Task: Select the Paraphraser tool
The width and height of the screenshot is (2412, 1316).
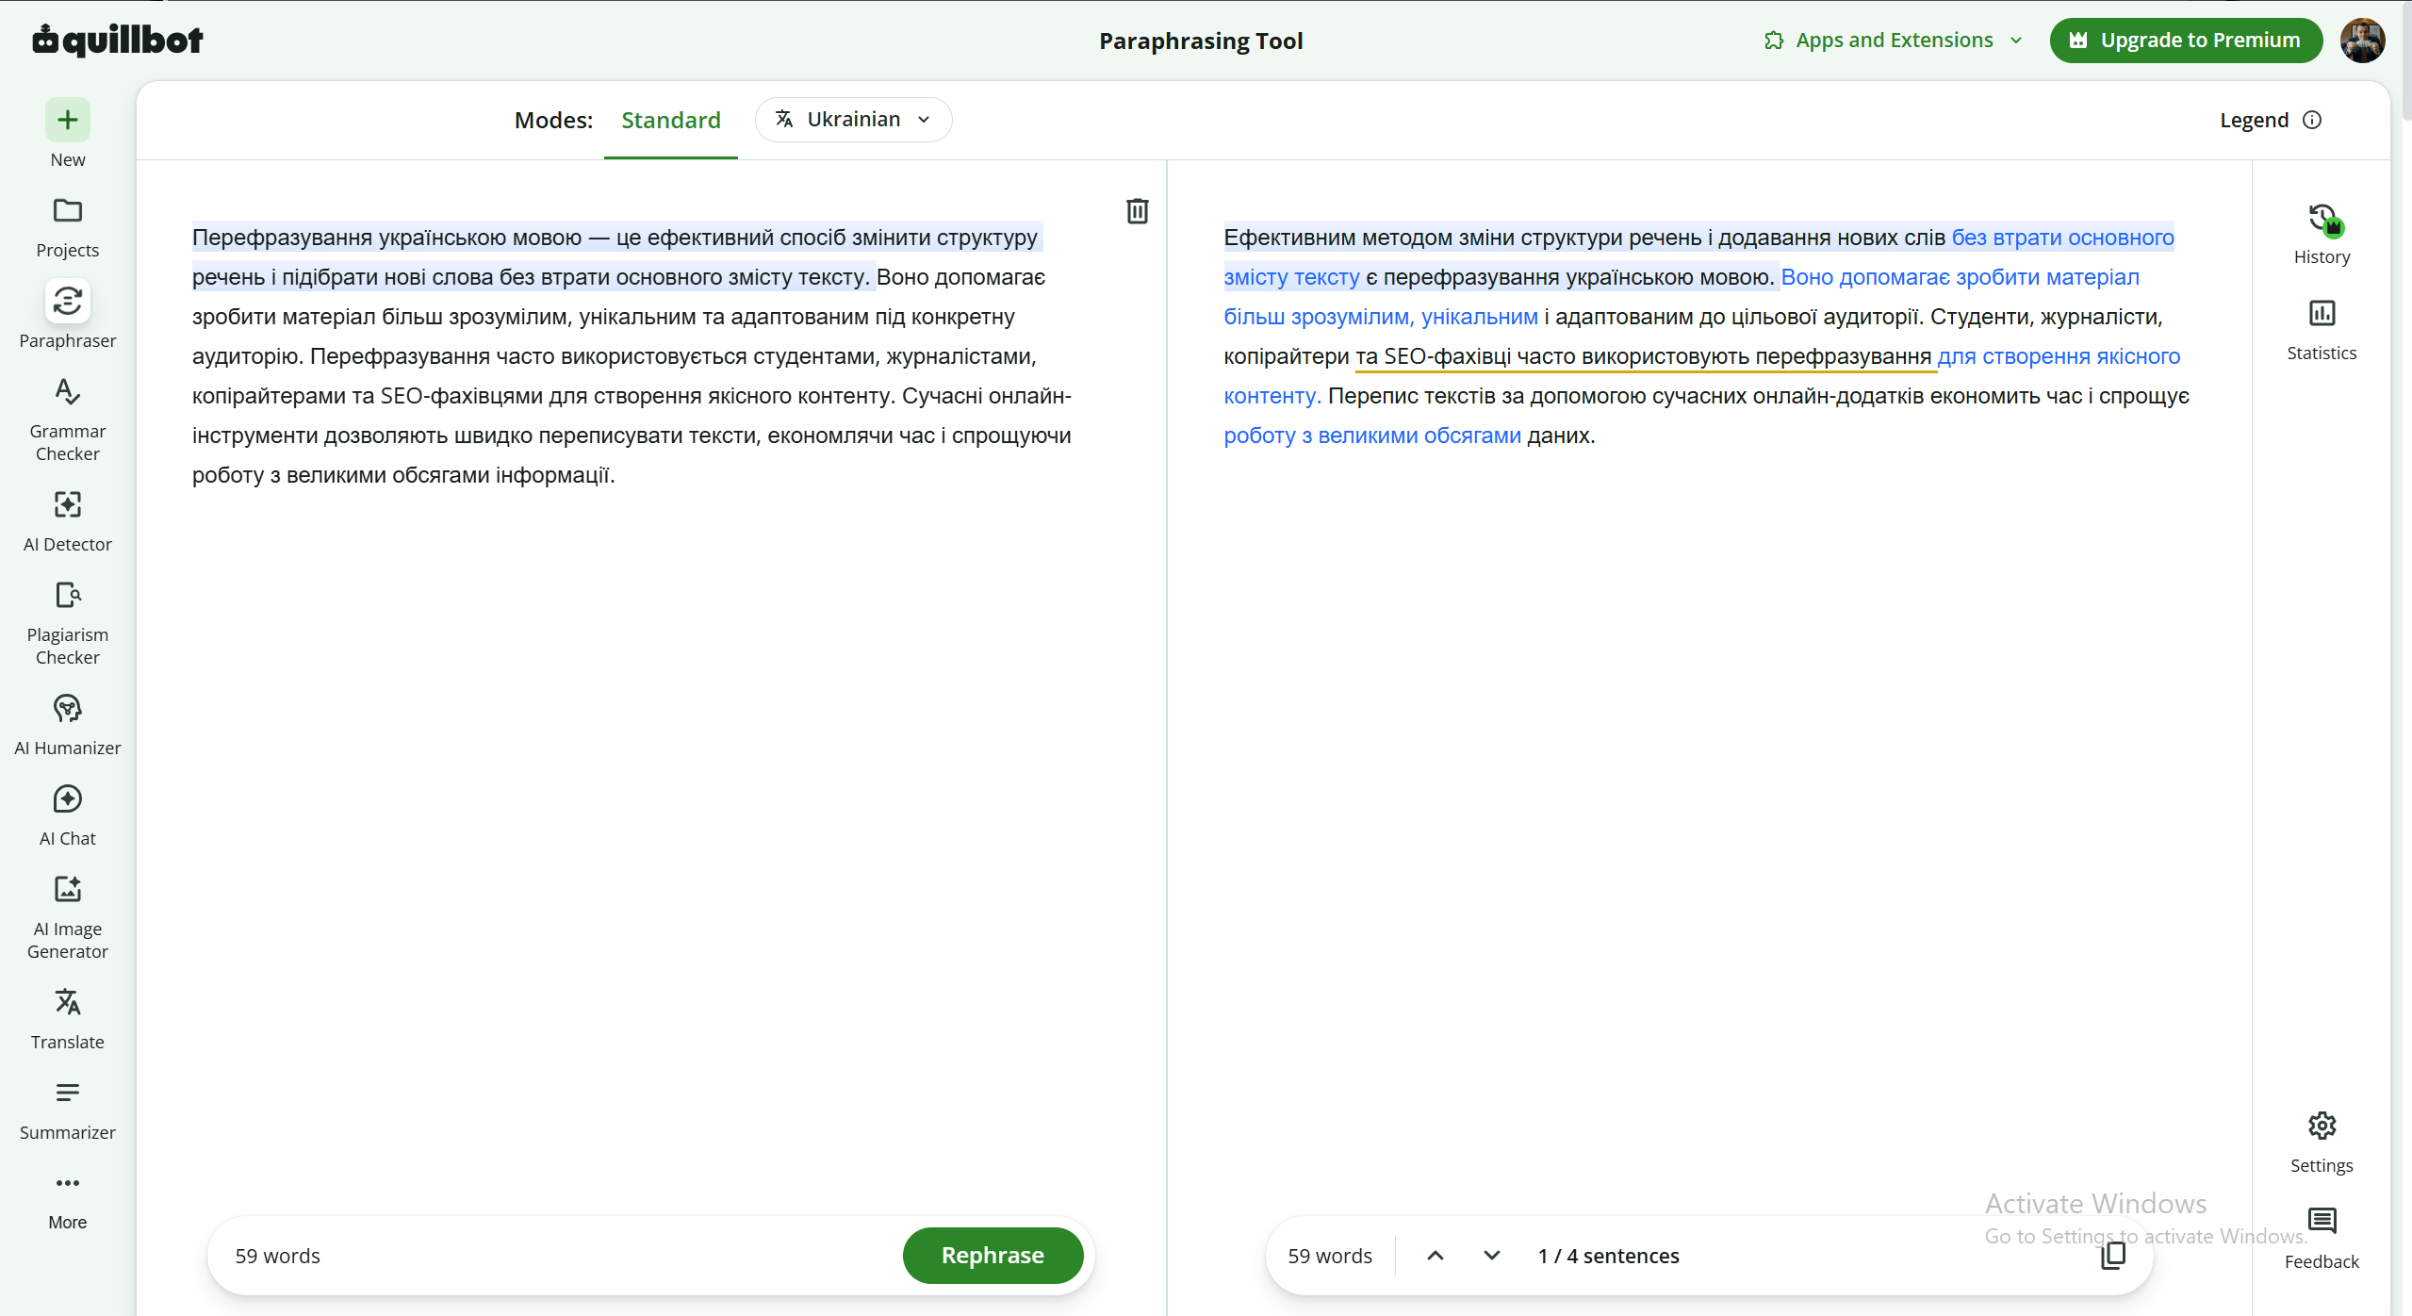Action: point(68,315)
